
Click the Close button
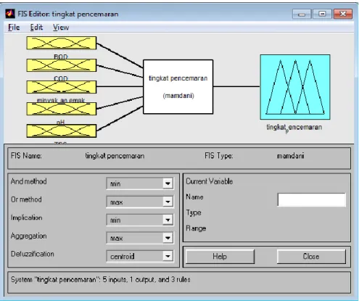[311, 256]
